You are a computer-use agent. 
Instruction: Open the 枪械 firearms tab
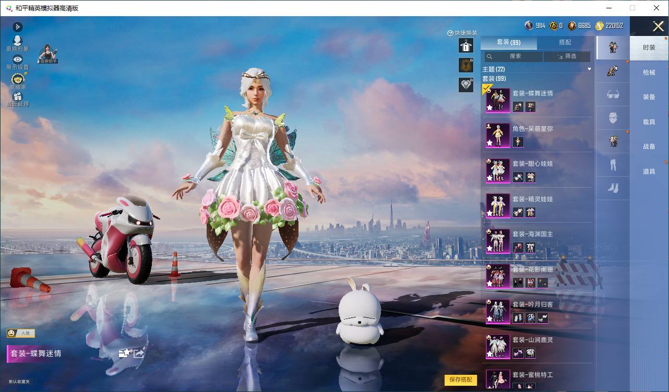coord(649,72)
